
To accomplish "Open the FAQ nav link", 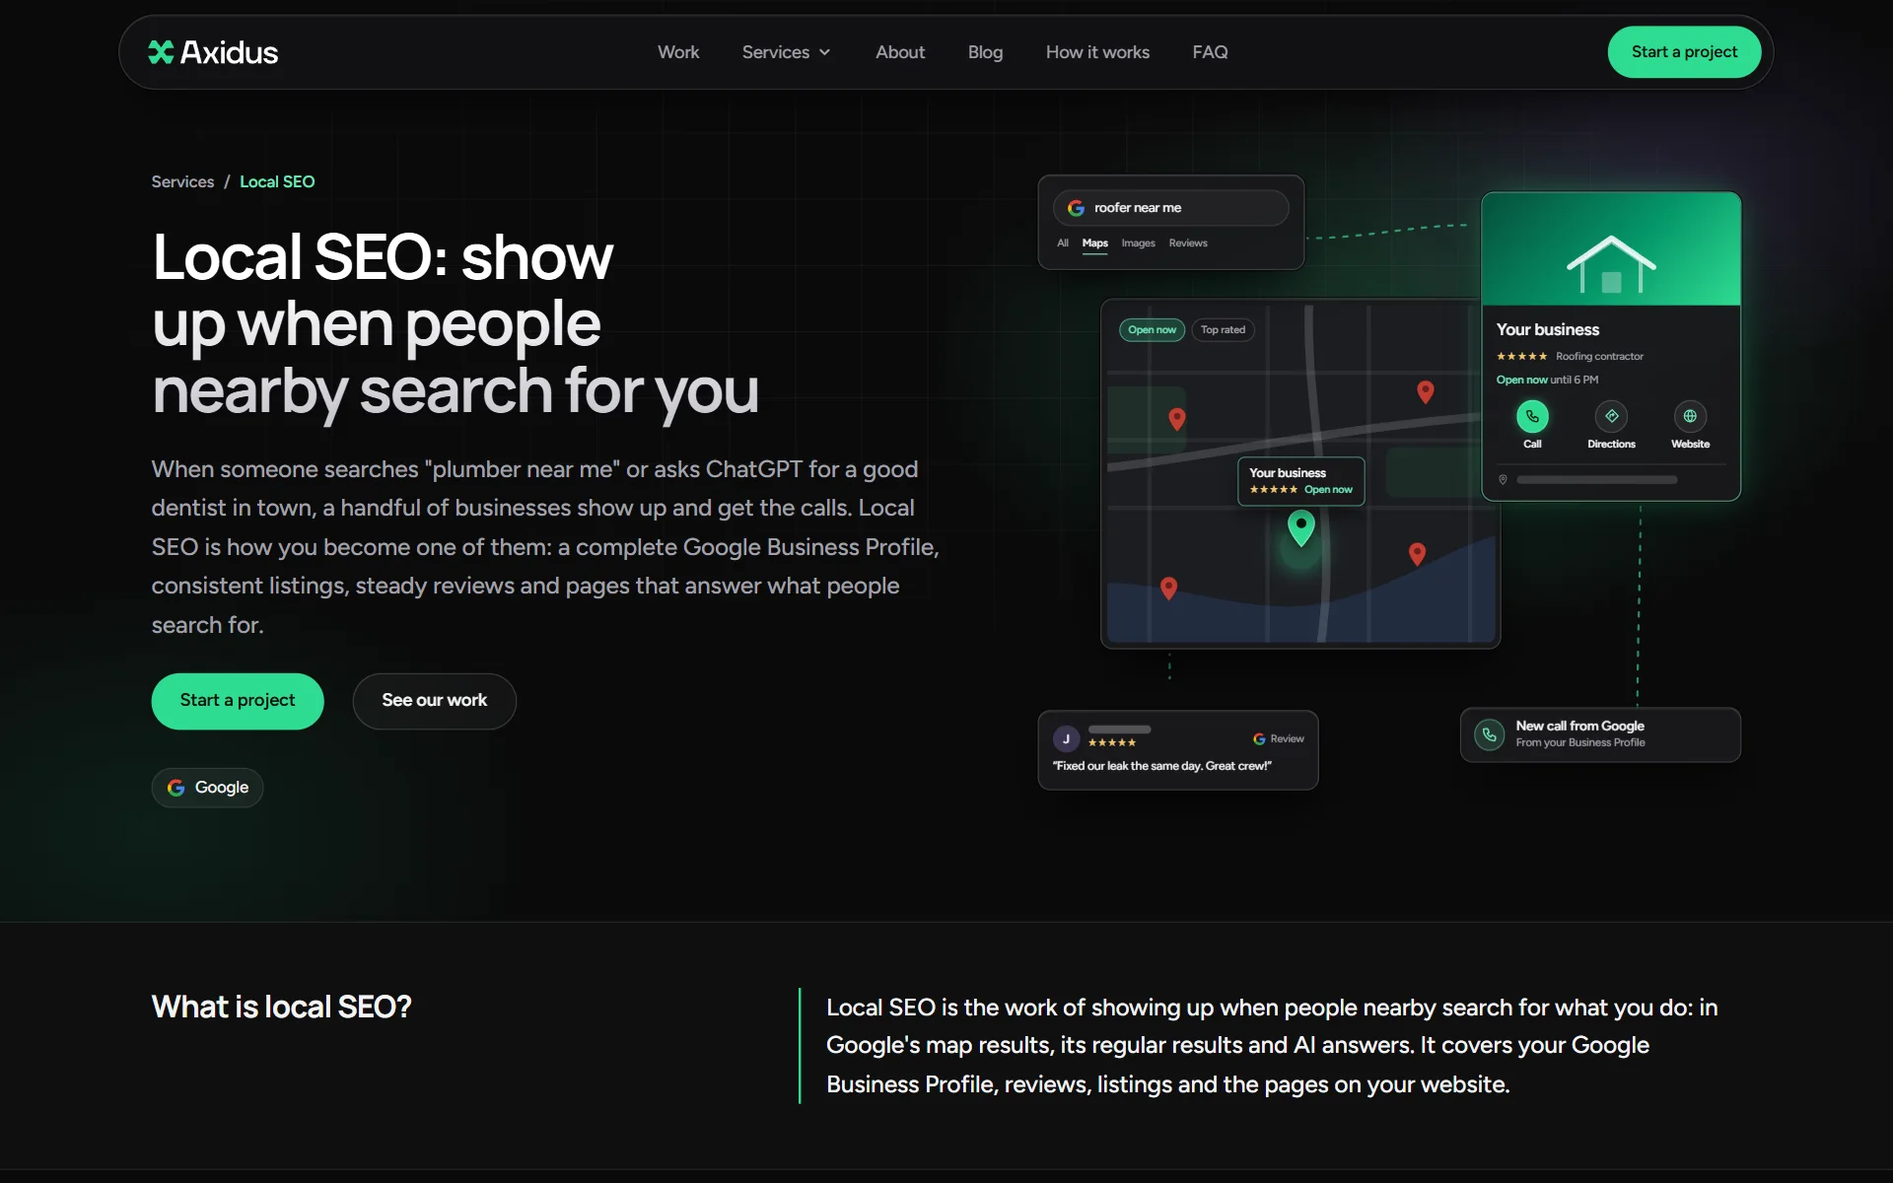I will tap(1210, 52).
